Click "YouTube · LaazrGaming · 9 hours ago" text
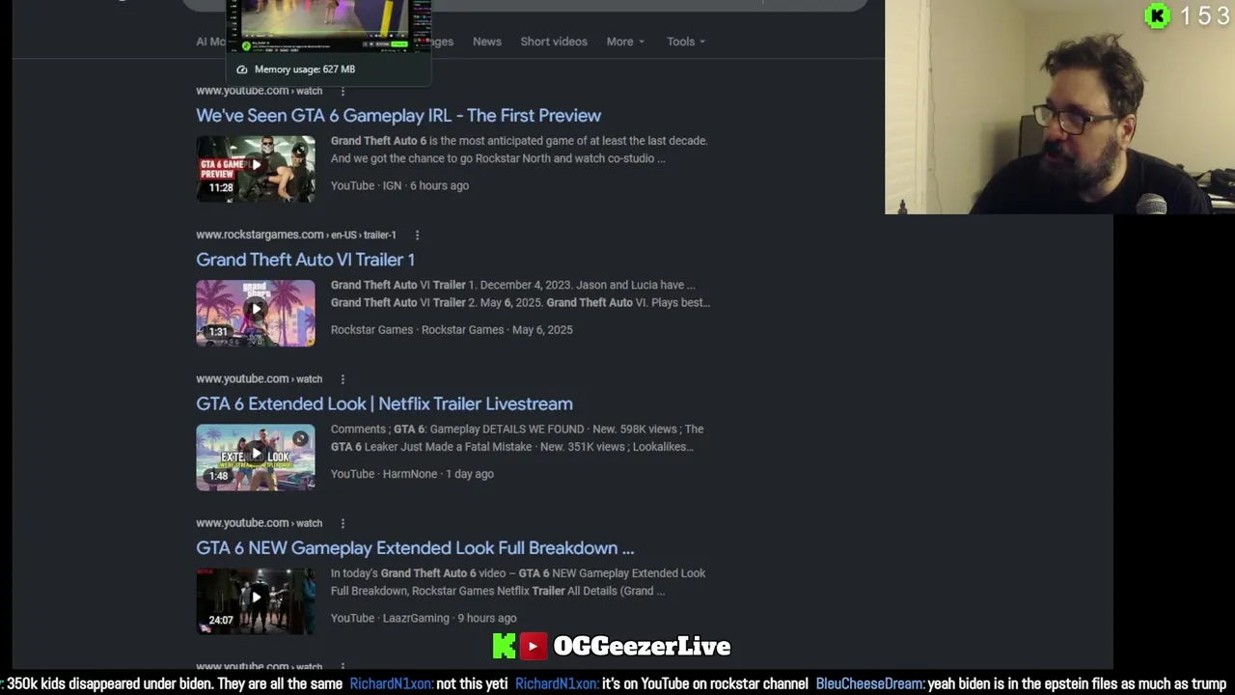The image size is (1235, 695). [424, 618]
